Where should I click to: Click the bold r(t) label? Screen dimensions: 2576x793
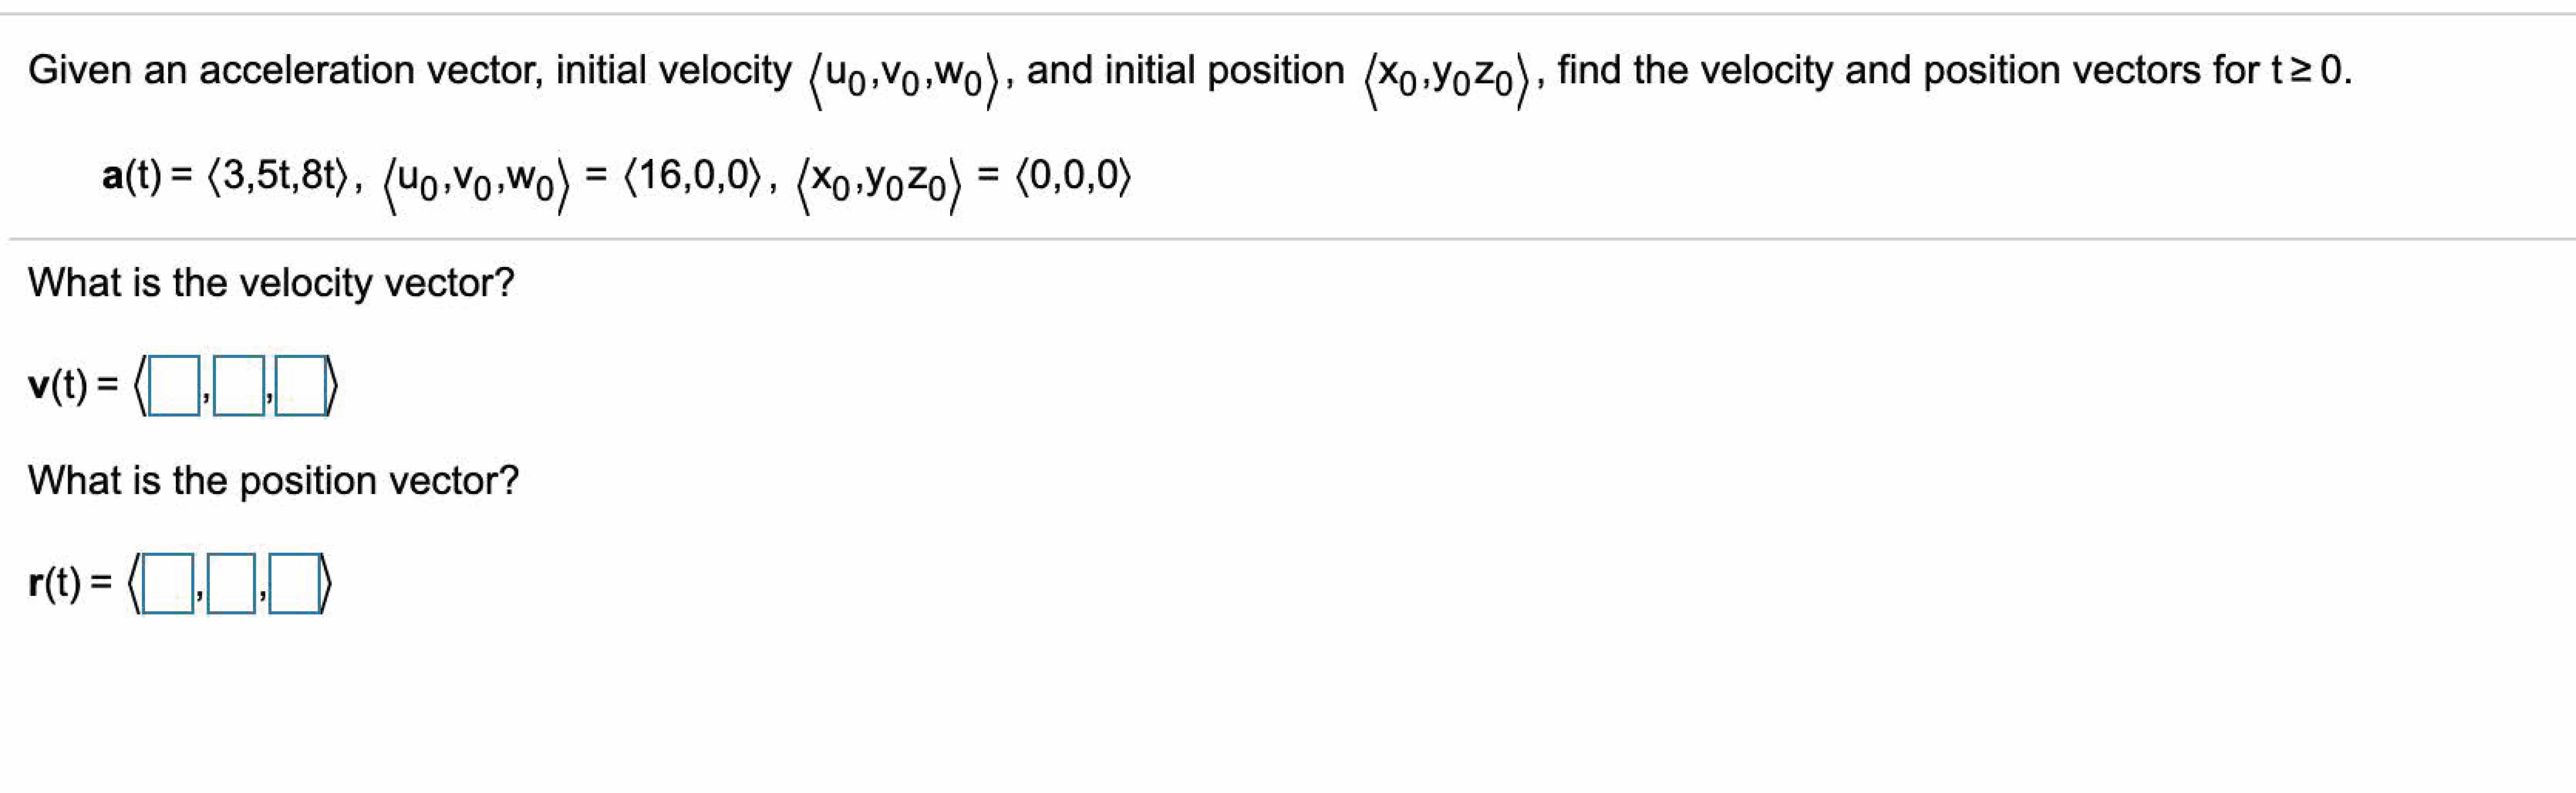tap(56, 582)
